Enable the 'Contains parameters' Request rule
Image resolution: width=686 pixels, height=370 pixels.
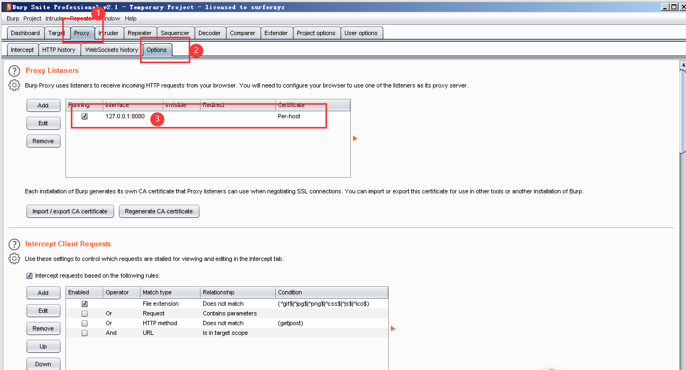point(84,313)
